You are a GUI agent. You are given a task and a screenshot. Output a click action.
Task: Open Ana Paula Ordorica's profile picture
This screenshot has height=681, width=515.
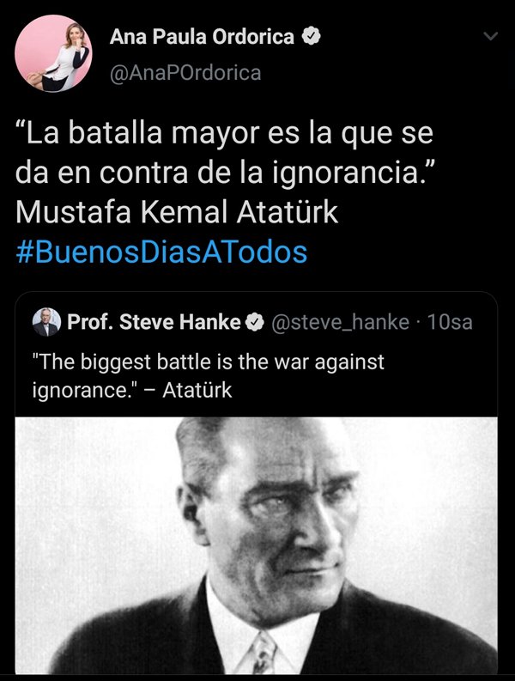53,53
